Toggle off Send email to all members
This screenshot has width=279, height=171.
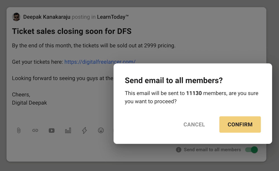pos(251,150)
